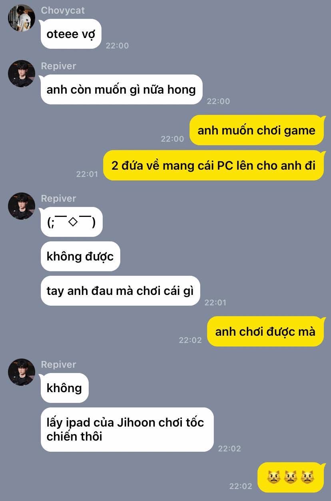Select the 'tay anh đau mà chơi cái gì' message
The width and height of the screenshot is (331, 501).
click(120, 291)
